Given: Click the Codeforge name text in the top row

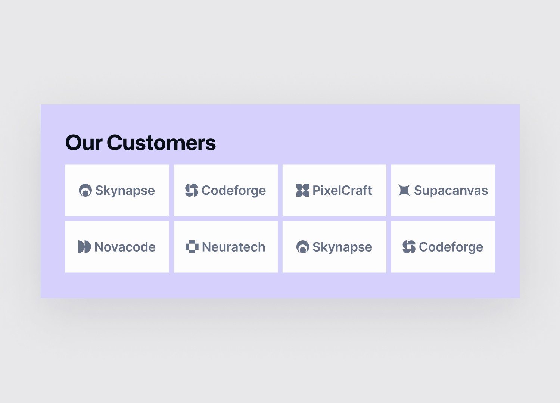Looking at the screenshot, I should point(234,191).
